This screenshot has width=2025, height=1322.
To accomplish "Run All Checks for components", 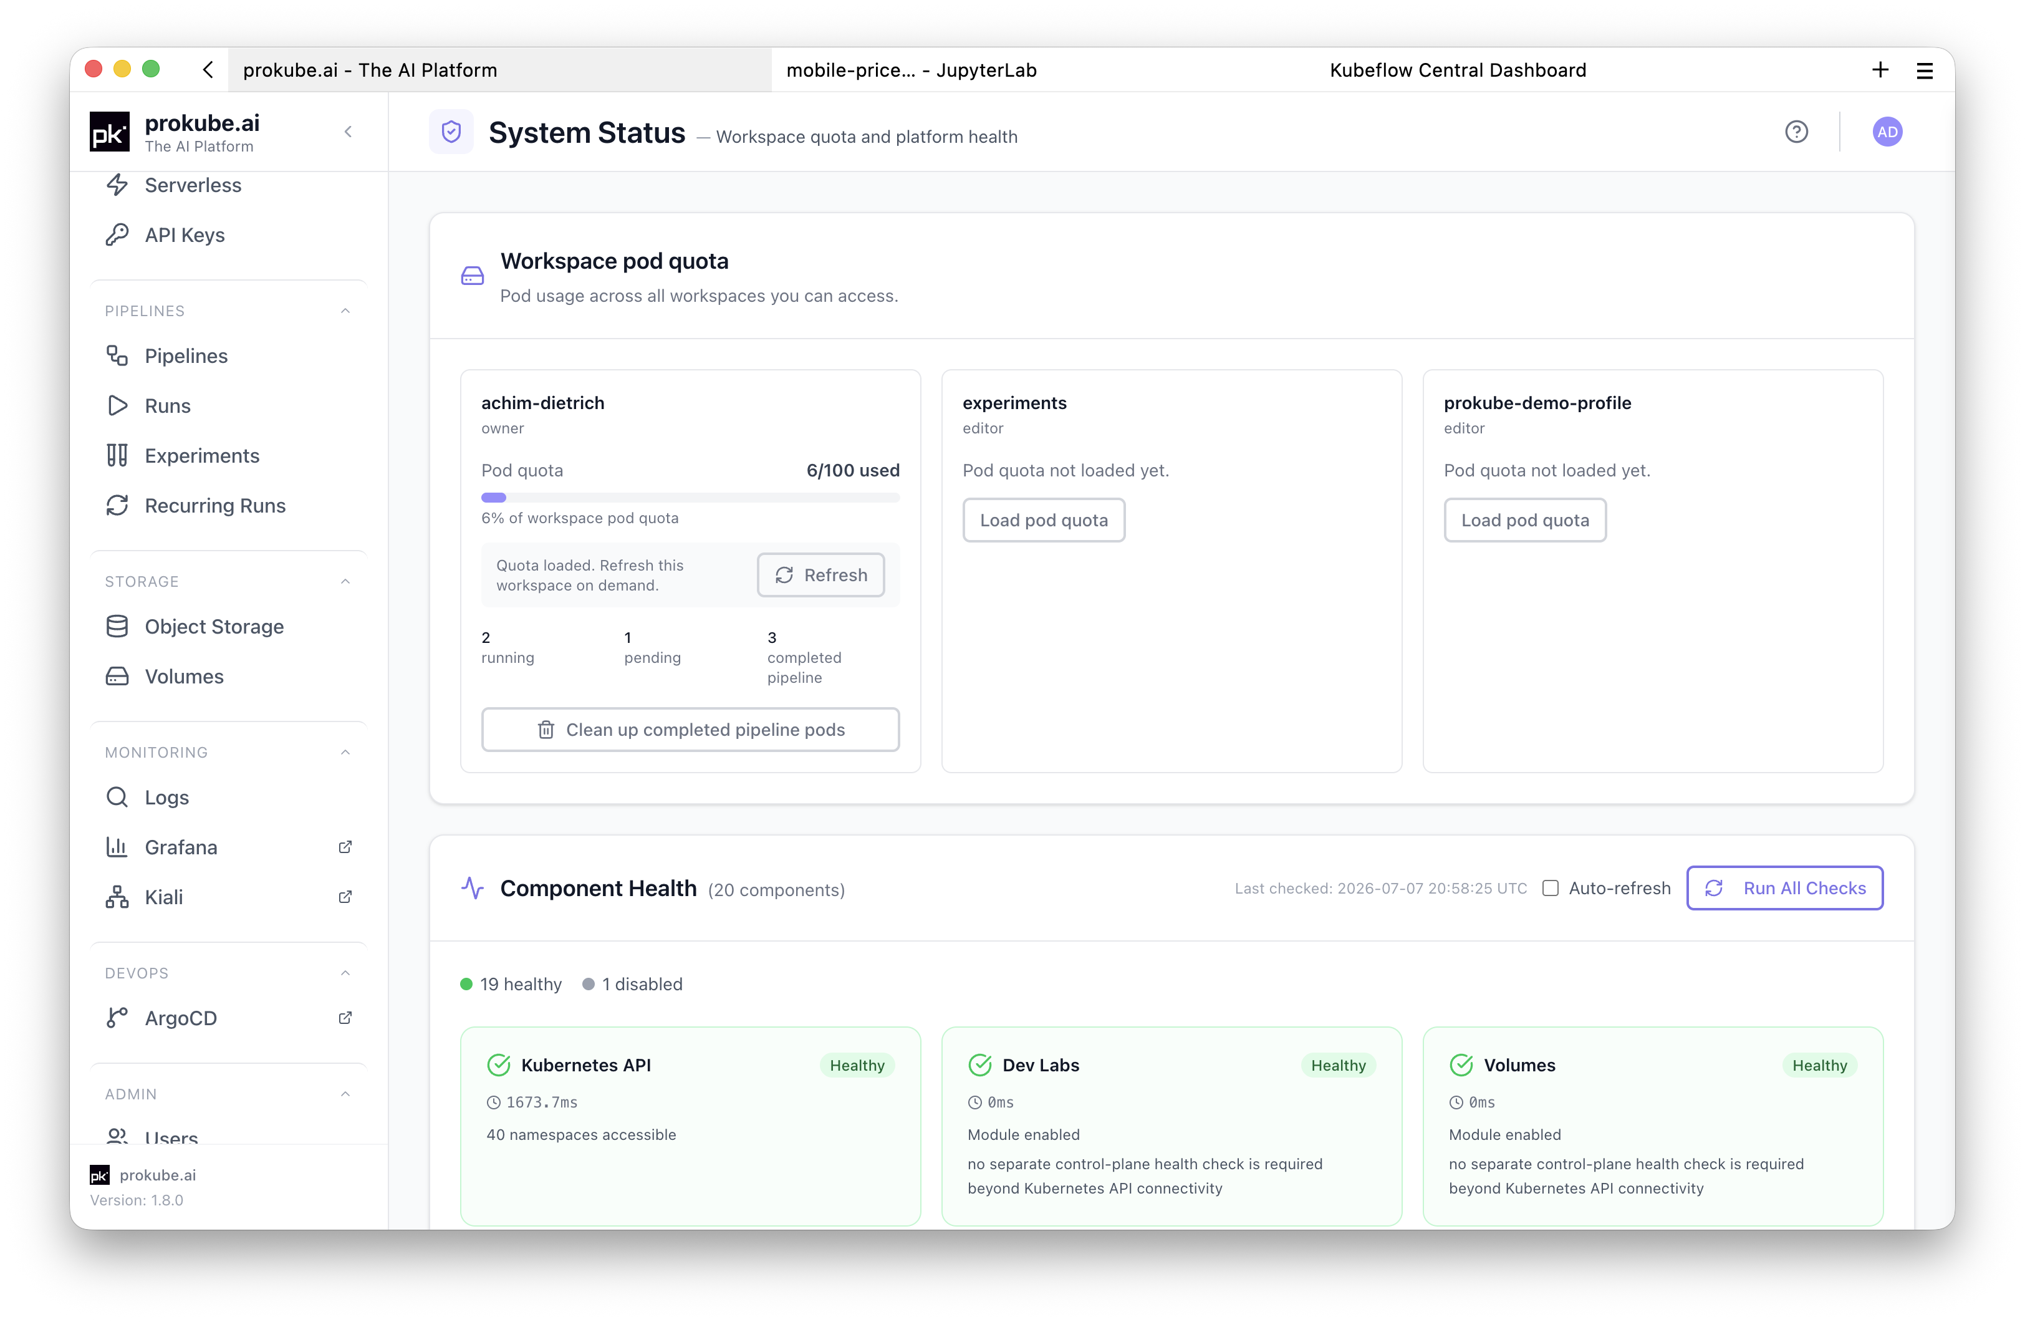I will click(1784, 888).
